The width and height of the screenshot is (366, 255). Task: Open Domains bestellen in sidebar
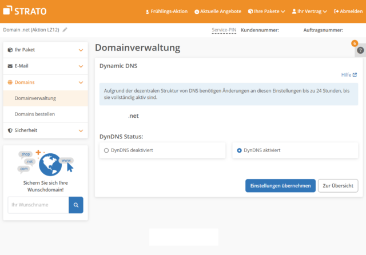[35, 114]
